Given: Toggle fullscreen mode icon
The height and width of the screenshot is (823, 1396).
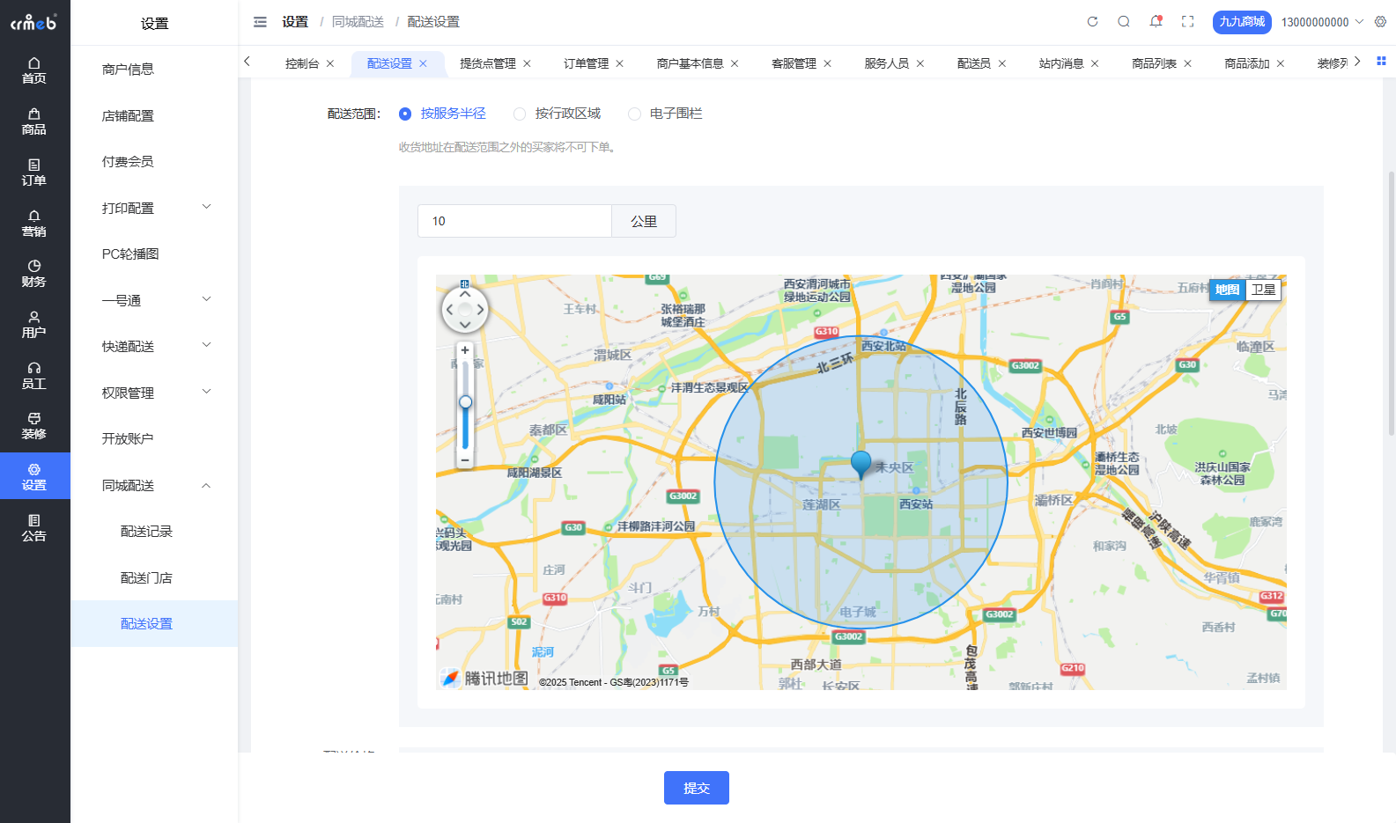Looking at the screenshot, I should tap(1187, 22).
